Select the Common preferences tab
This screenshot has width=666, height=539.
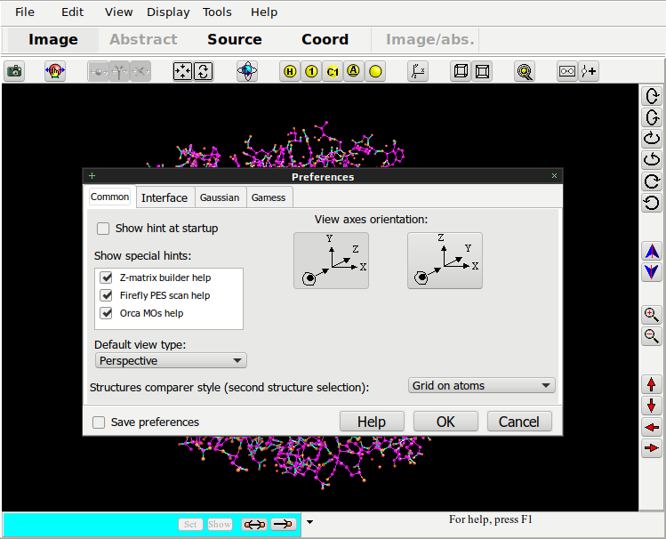point(109,197)
